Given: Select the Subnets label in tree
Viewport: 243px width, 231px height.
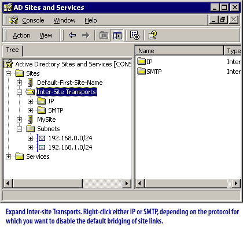Looking at the screenshot, I should pyautogui.click(x=49, y=129).
